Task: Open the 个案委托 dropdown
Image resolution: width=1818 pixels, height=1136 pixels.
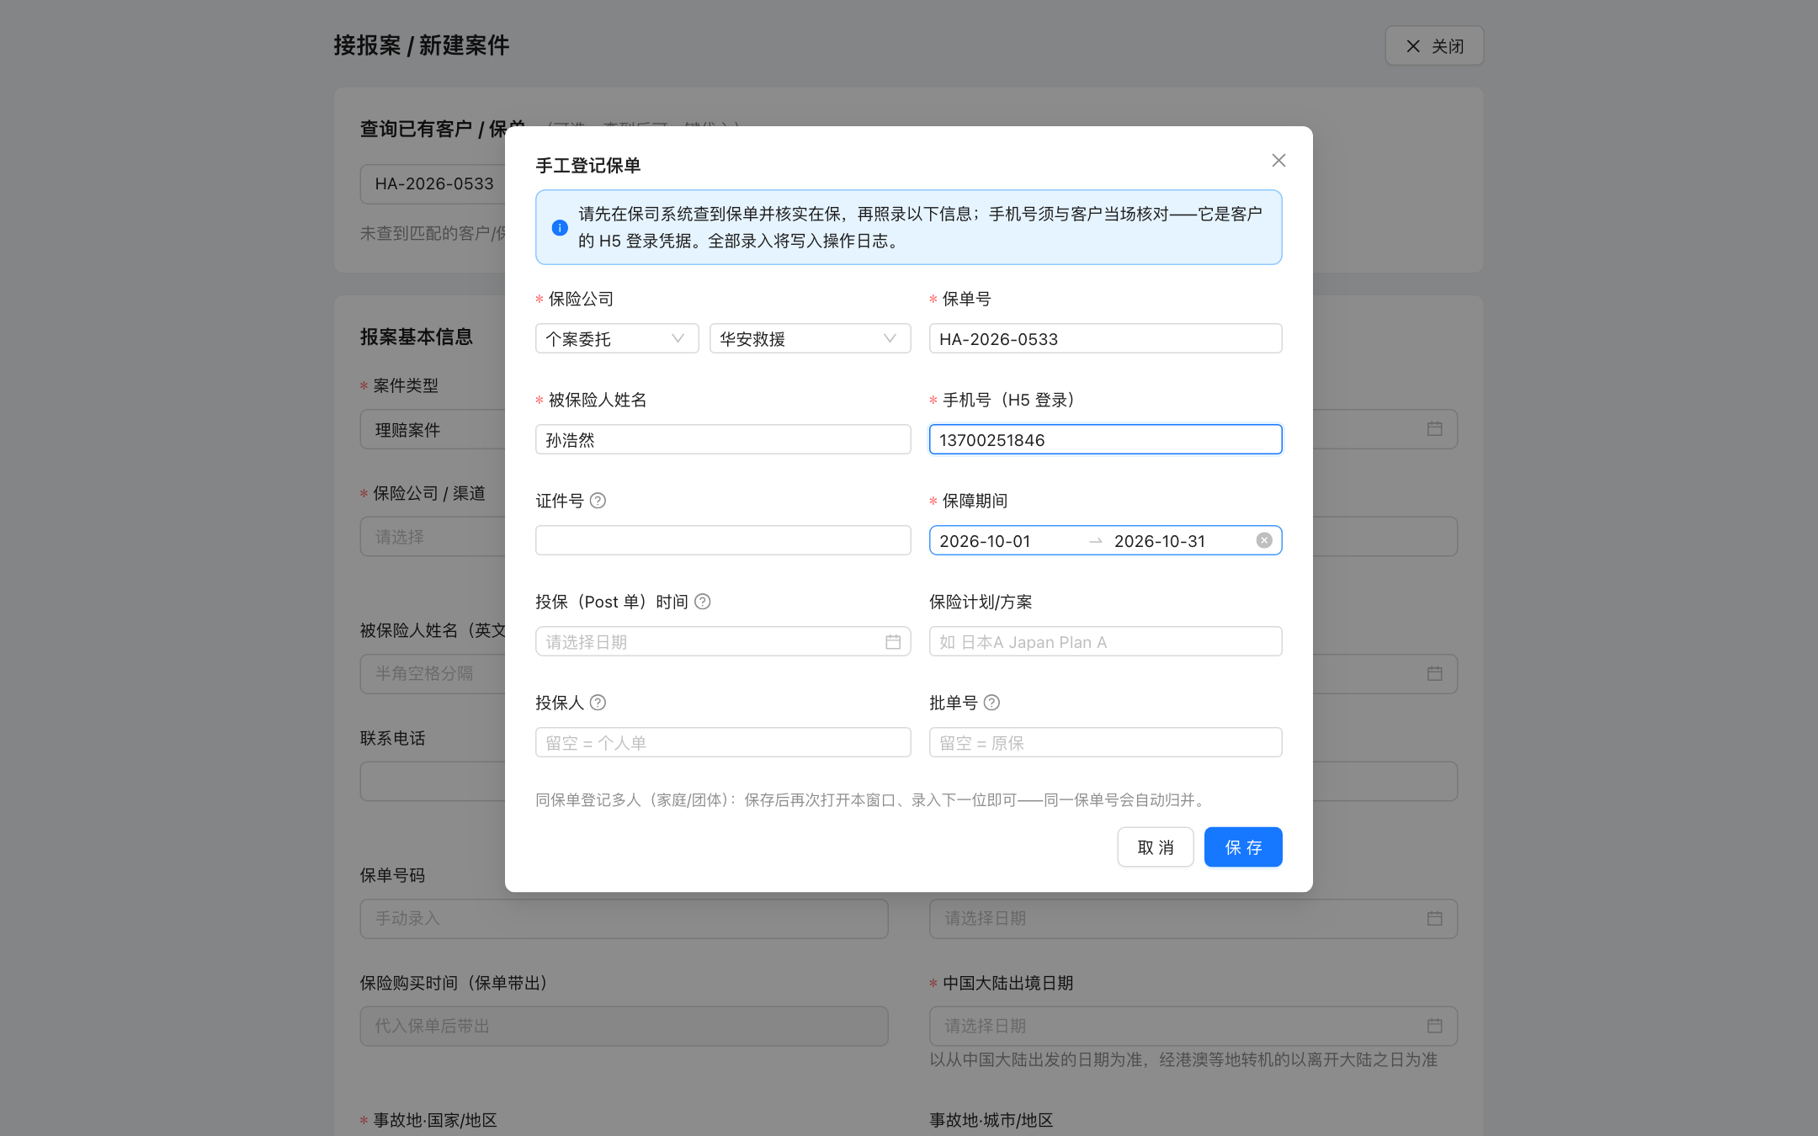Action: click(617, 338)
